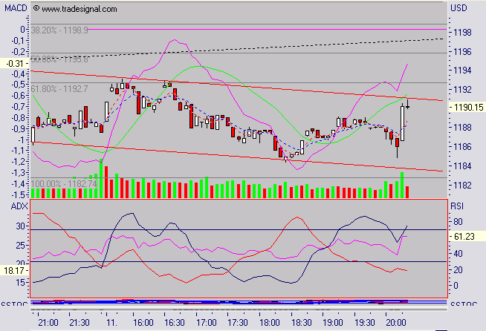Viewport: 486px width, 331px height.
Task: Click the 16:30 time axis label
Action: (175, 323)
